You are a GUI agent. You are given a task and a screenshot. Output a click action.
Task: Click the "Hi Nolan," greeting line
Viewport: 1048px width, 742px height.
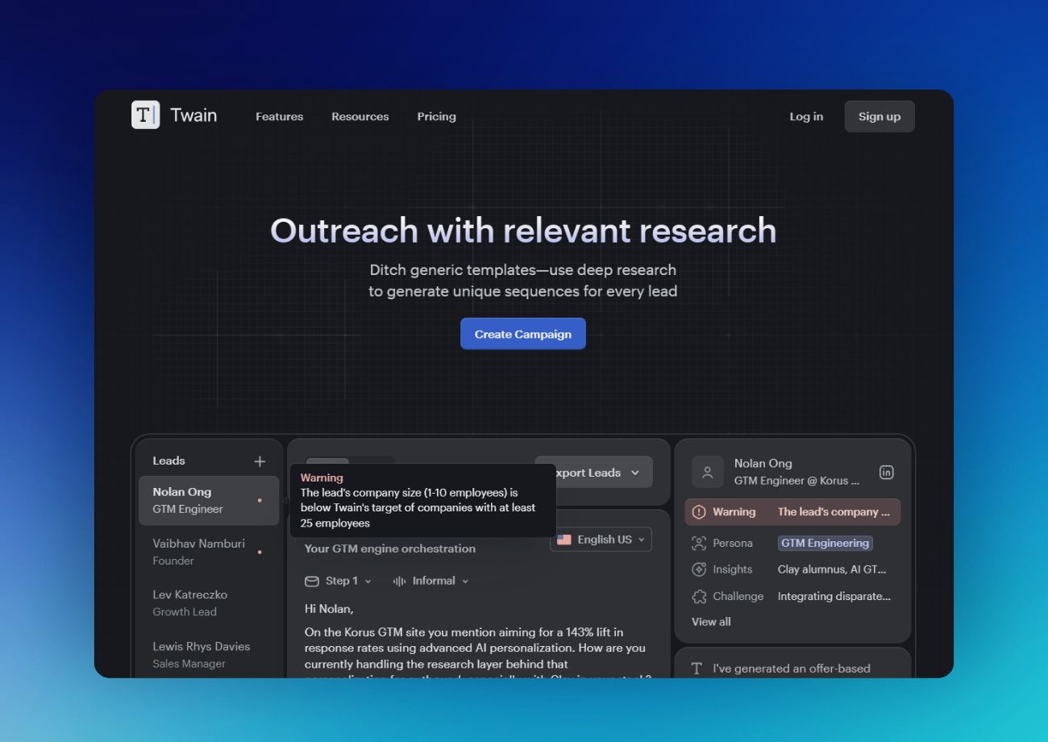pyautogui.click(x=329, y=609)
